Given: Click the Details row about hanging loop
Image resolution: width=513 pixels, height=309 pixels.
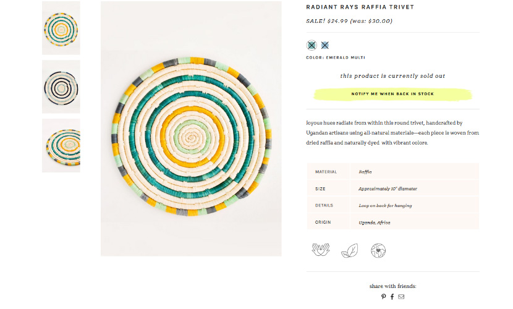Looking at the screenshot, I should 392,205.
